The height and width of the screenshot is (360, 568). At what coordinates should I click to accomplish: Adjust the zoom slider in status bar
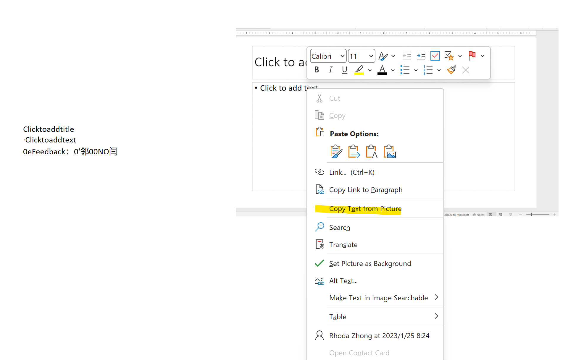532,215
